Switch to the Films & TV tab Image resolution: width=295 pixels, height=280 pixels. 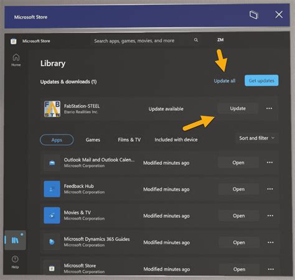click(x=129, y=140)
